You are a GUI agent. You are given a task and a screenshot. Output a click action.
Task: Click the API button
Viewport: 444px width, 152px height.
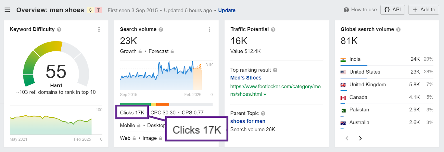click(x=392, y=10)
